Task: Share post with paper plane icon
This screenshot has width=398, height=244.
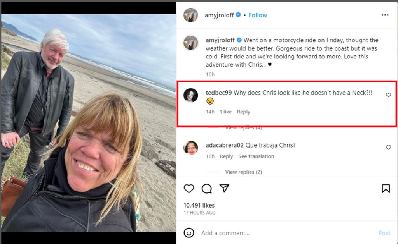Action: tap(224, 188)
